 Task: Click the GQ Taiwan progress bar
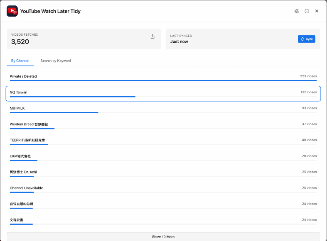(163, 97)
